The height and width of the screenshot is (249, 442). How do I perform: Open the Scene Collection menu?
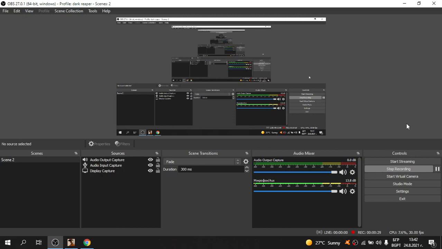click(68, 11)
